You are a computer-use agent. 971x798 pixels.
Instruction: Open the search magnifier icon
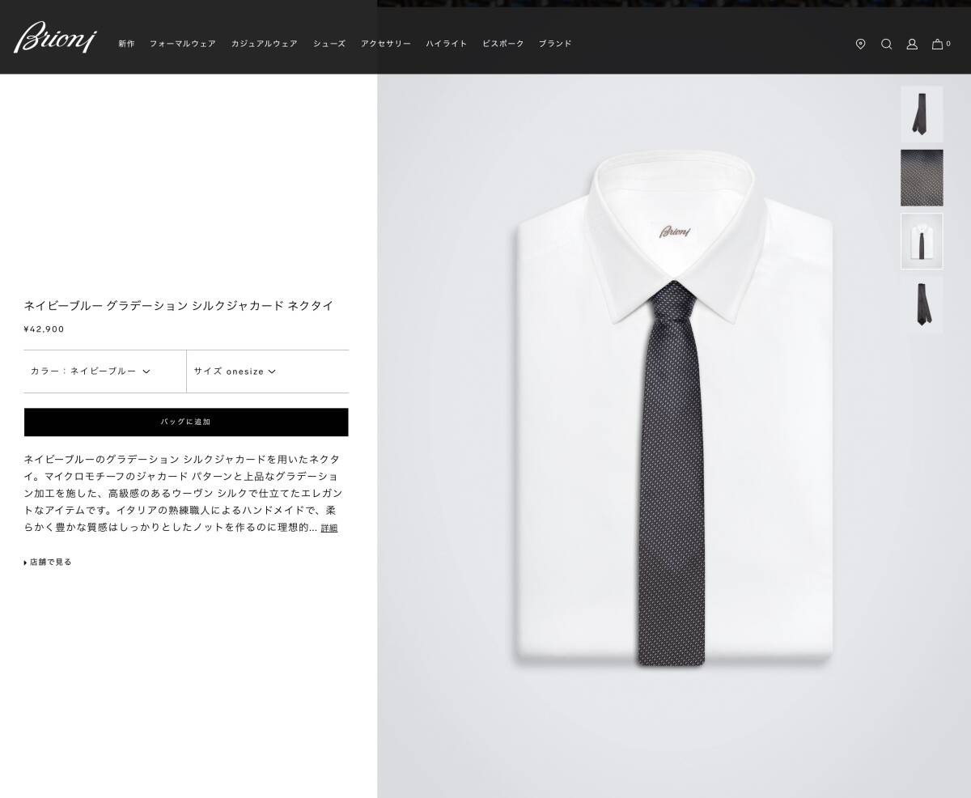click(x=886, y=44)
